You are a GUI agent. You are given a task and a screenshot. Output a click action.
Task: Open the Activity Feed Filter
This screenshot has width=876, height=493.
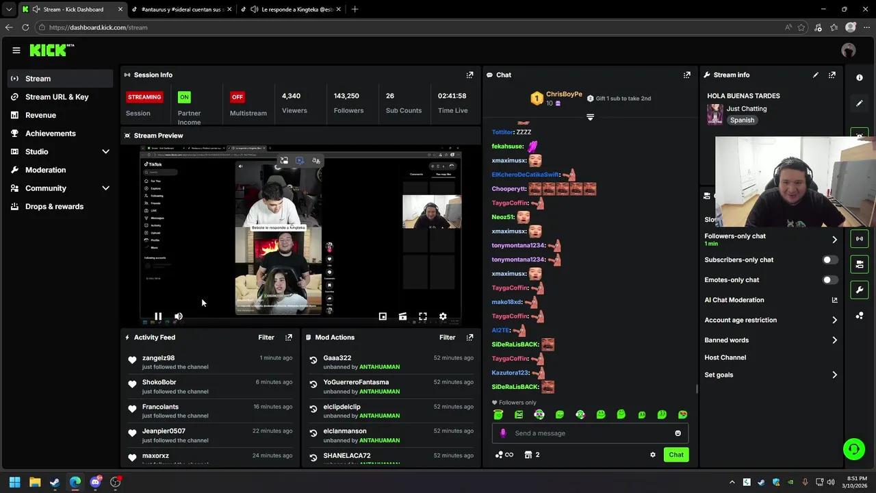[x=266, y=337]
